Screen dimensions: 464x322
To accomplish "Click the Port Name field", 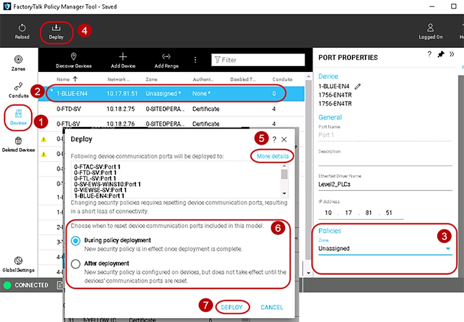I will pos(385,135).
